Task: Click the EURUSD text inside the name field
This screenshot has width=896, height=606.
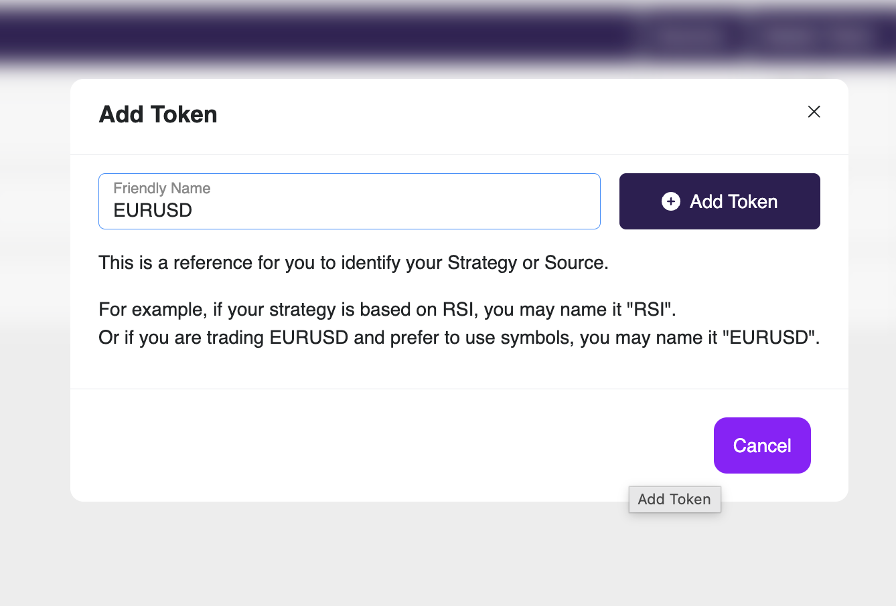Action: pos(153,211)
